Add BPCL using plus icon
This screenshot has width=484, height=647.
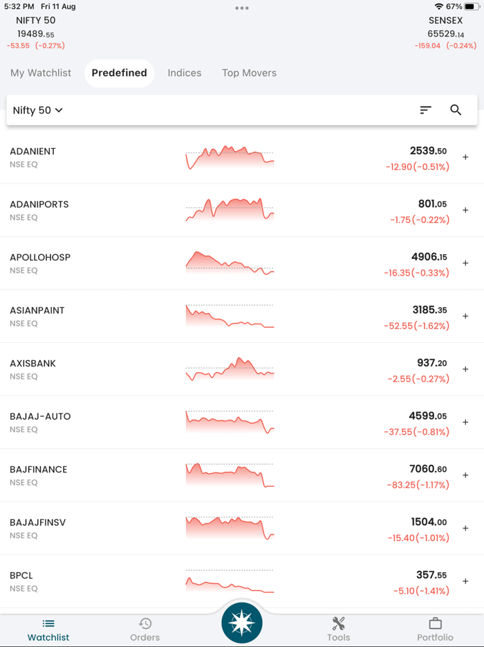pyautogui.click(x=465, y=581)
